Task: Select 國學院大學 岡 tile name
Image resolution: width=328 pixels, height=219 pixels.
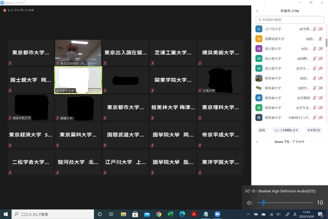Action: 173,135
